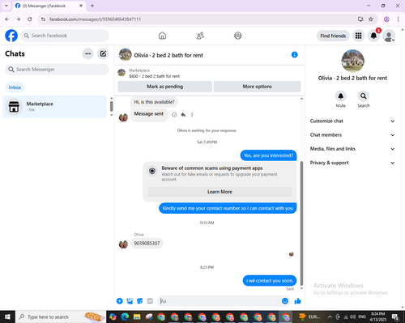Screen dimensions: 405x323
Task: Expand the Customize chat section
Action: (x=352, y=121)
